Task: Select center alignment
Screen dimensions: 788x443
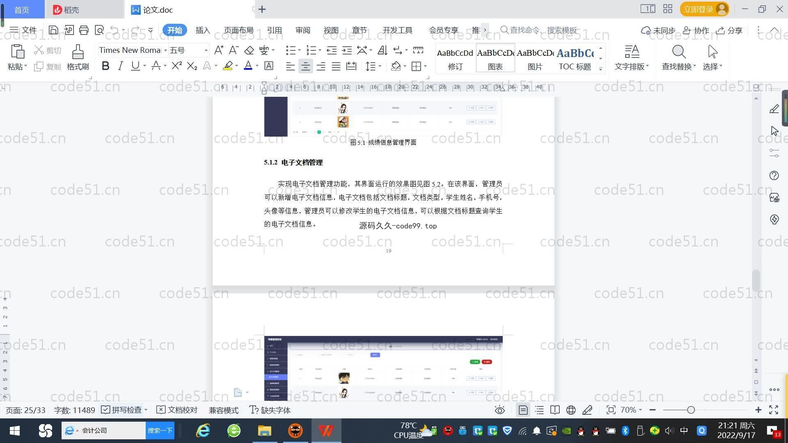Action: (305, 66)
